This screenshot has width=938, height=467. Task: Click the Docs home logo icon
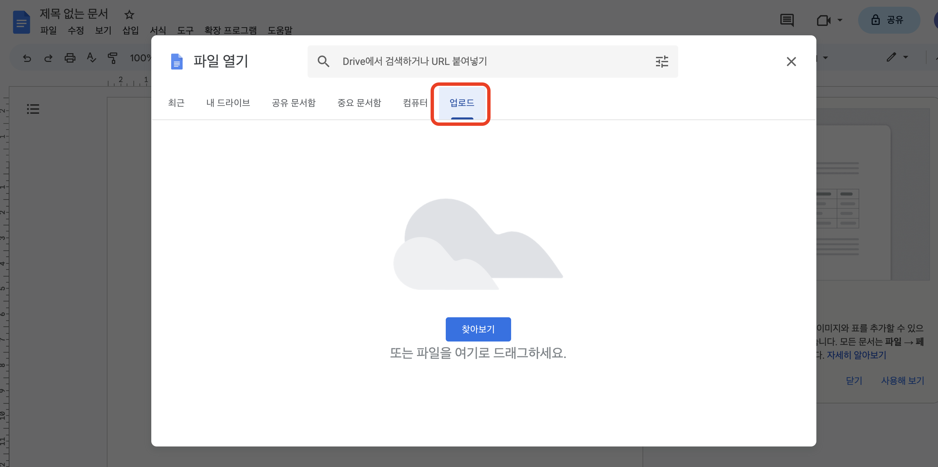pyautogui.click(x=22, y=23)
